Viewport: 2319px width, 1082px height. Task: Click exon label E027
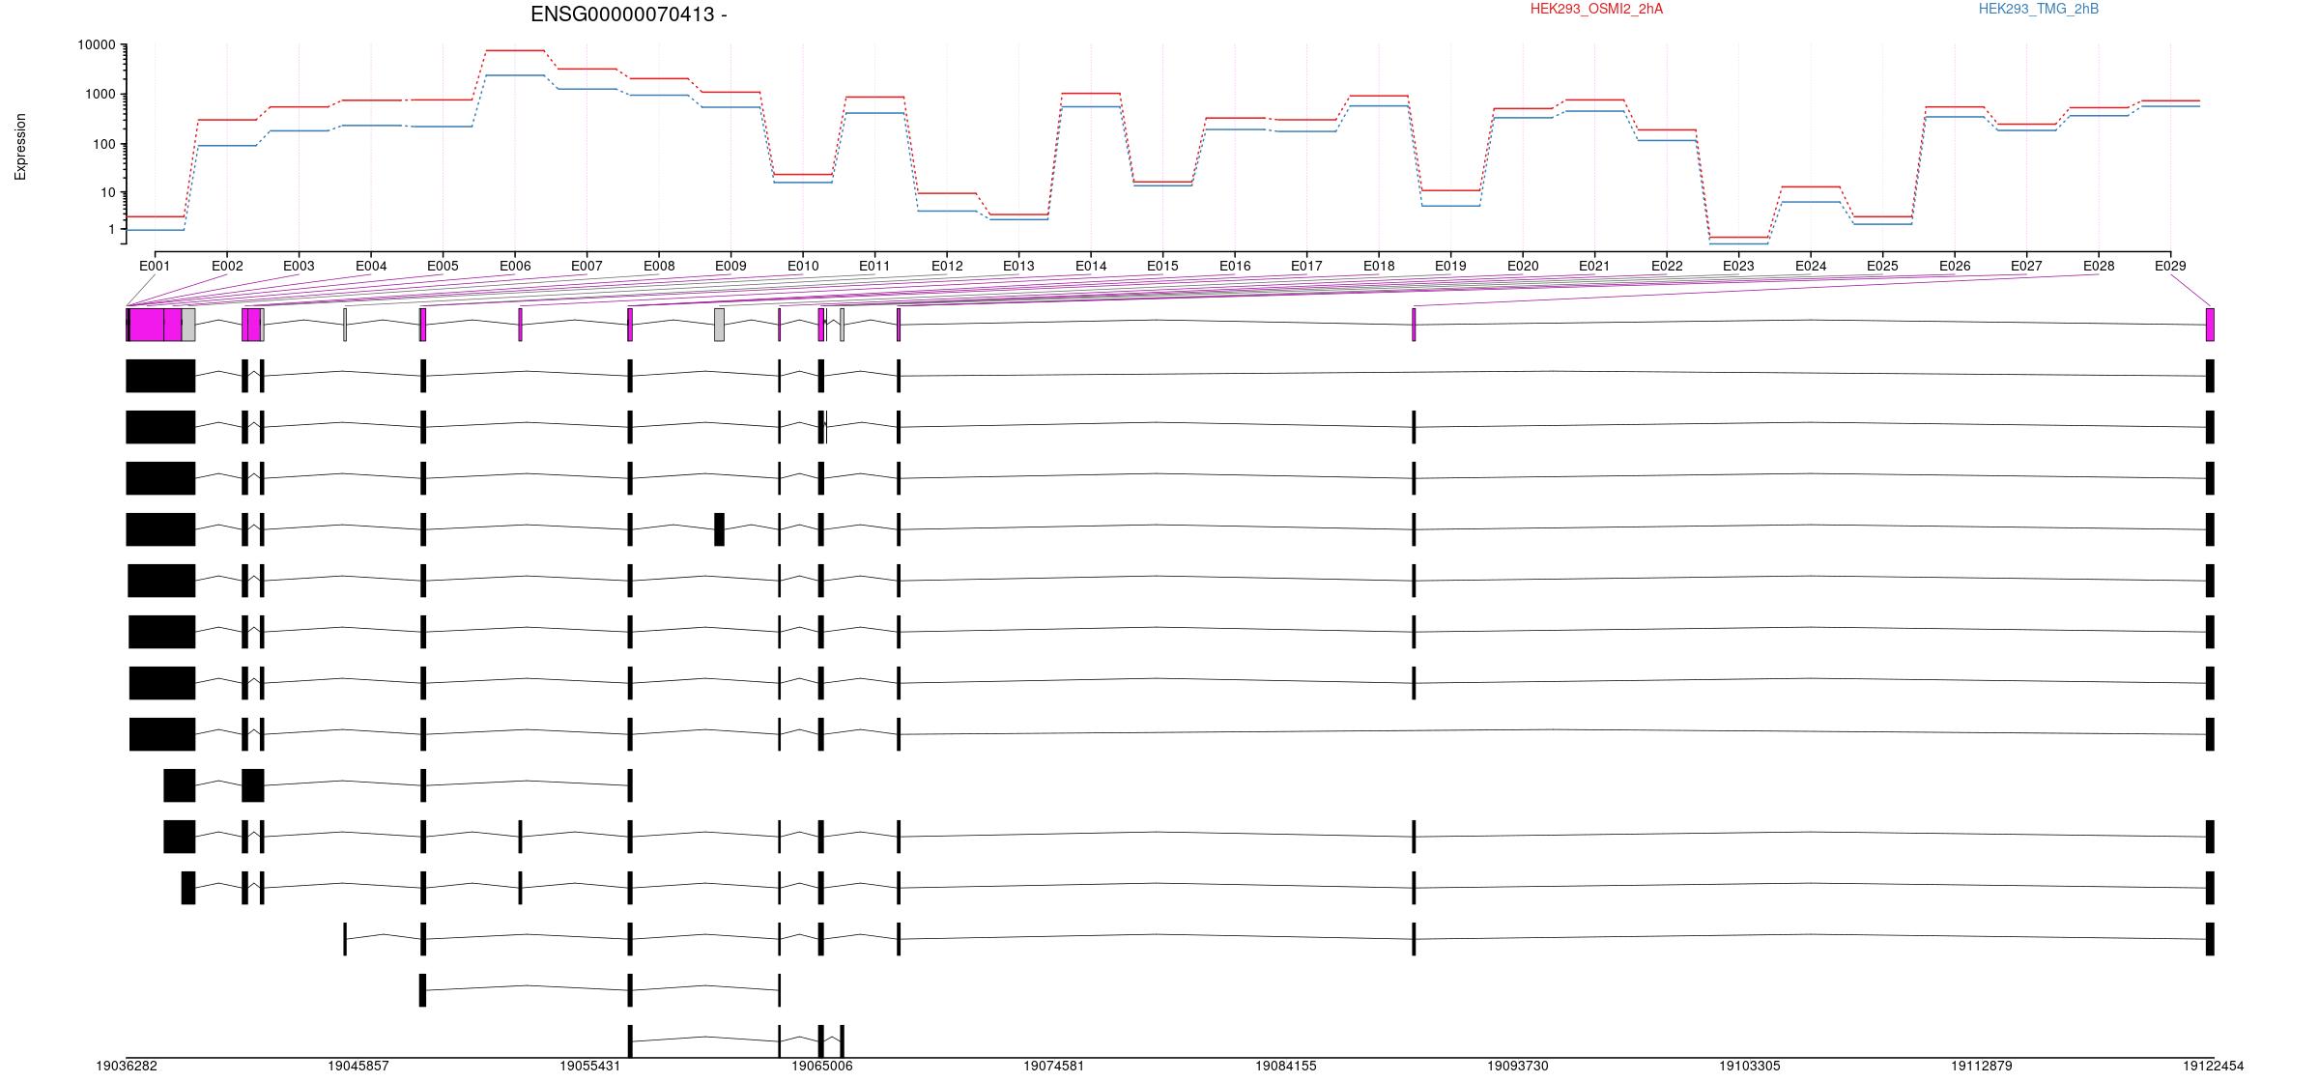[2026, 266]
